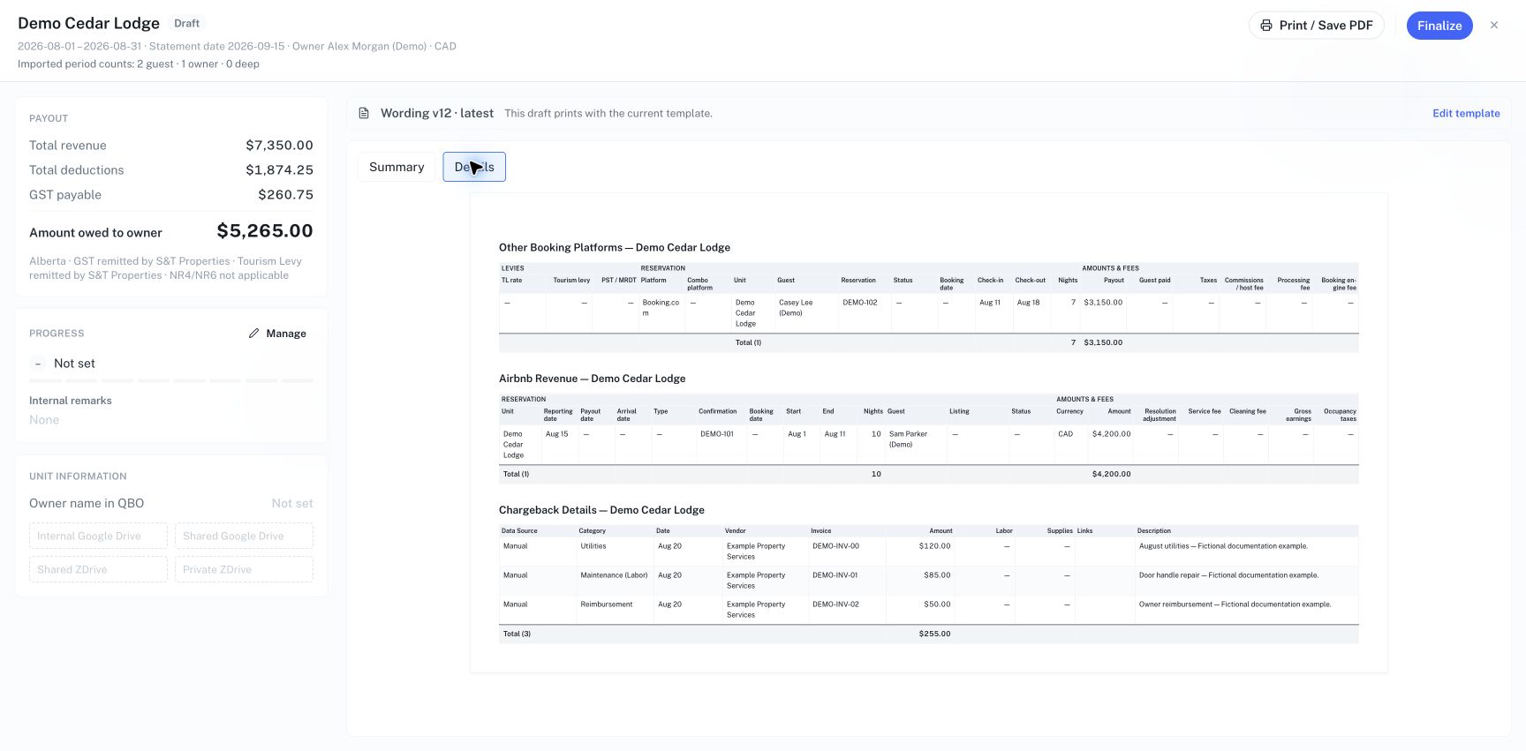Open the Edit template link
Screen dimensions: 1526x751
(1466, 113)
